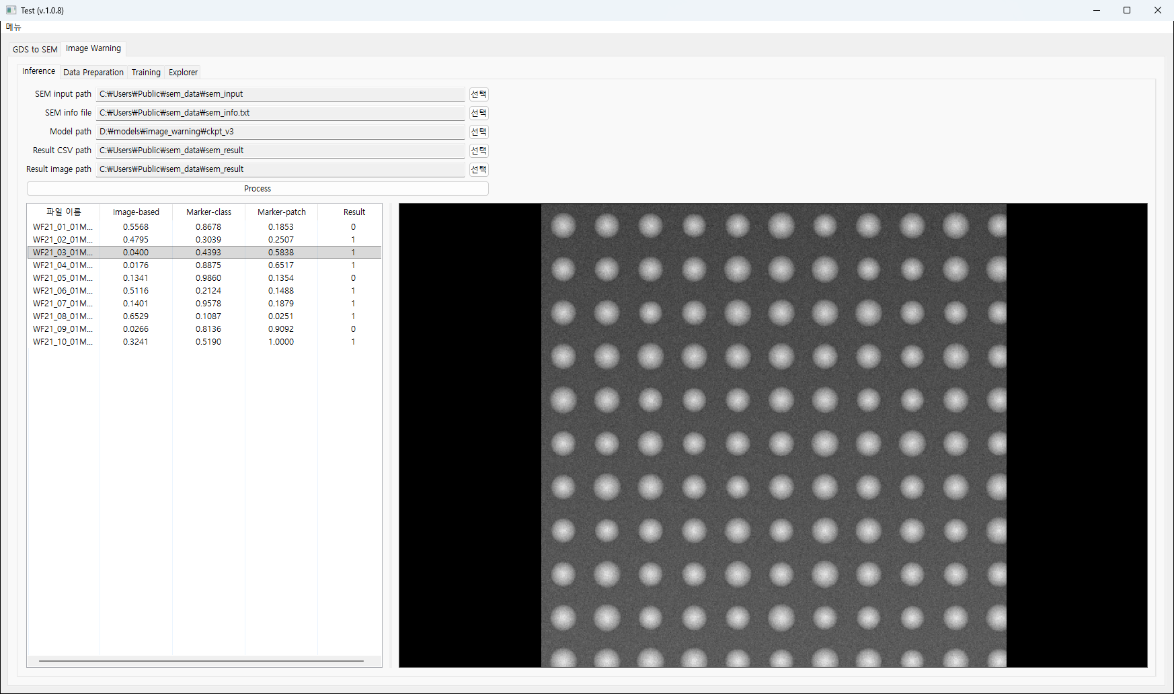Go to the Training tab
Screen dimensions: 1174x694
[x=146, y=73]
